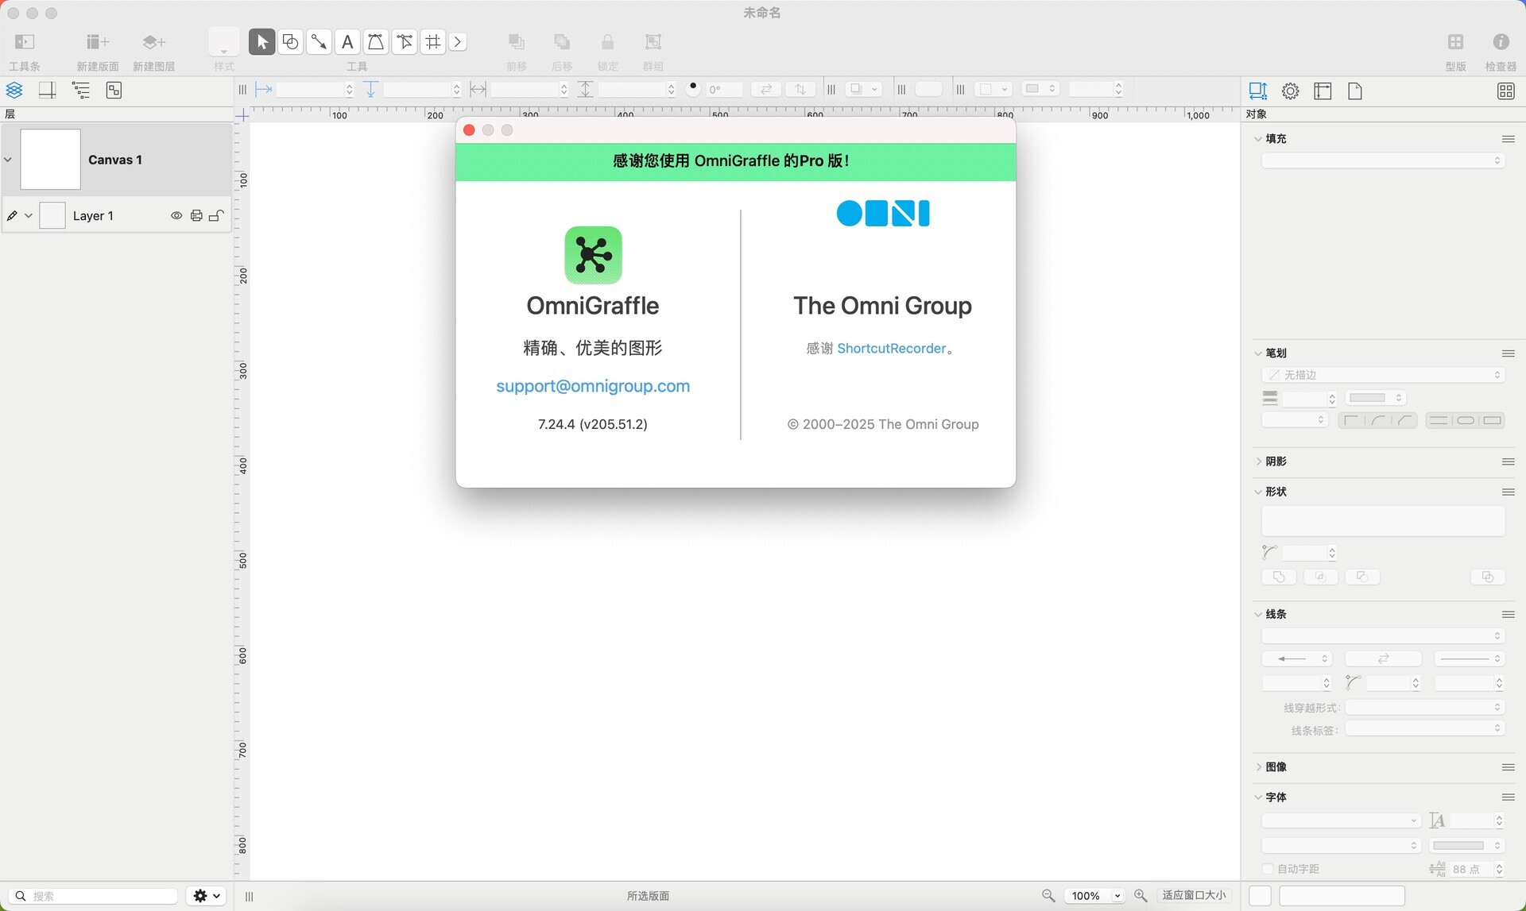Select the pen tool
1526x911 pixels.
(x=376, y=42)
